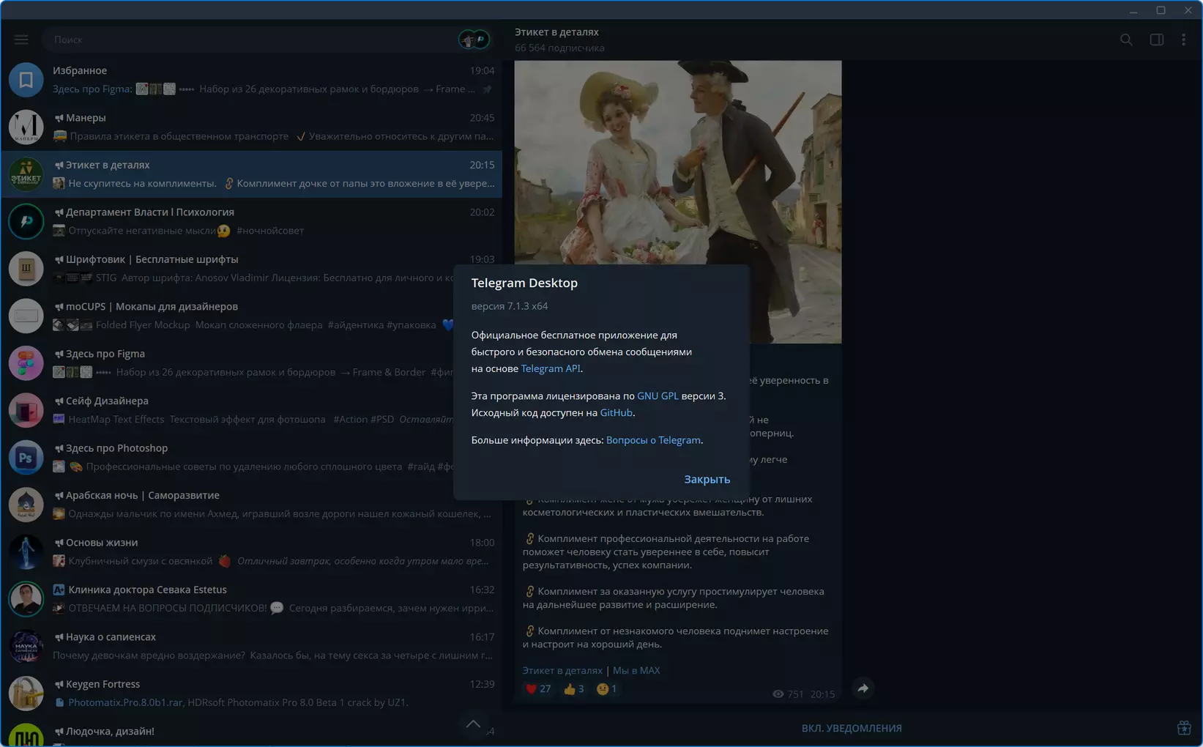Open the GitHub source code link
The width and height of the screenshot is (1203, 747).
coord(616,412)
